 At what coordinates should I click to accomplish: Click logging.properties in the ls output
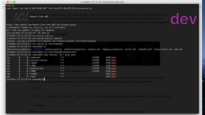112,49
